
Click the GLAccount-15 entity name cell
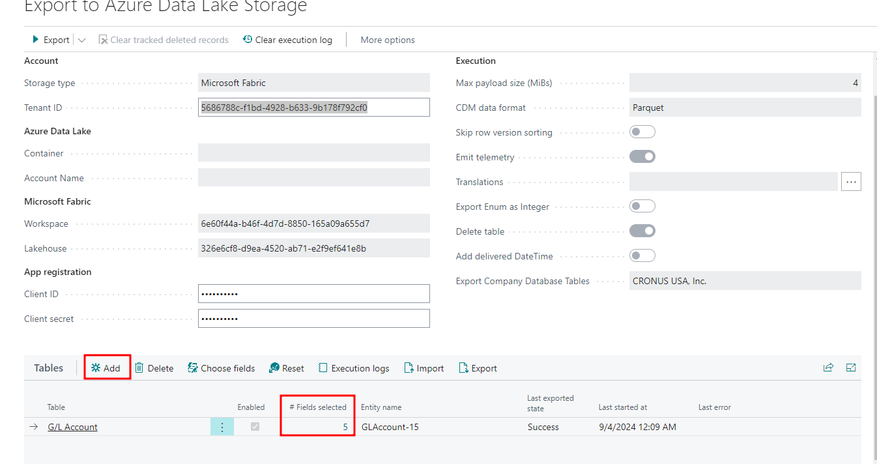click(390, 427)
